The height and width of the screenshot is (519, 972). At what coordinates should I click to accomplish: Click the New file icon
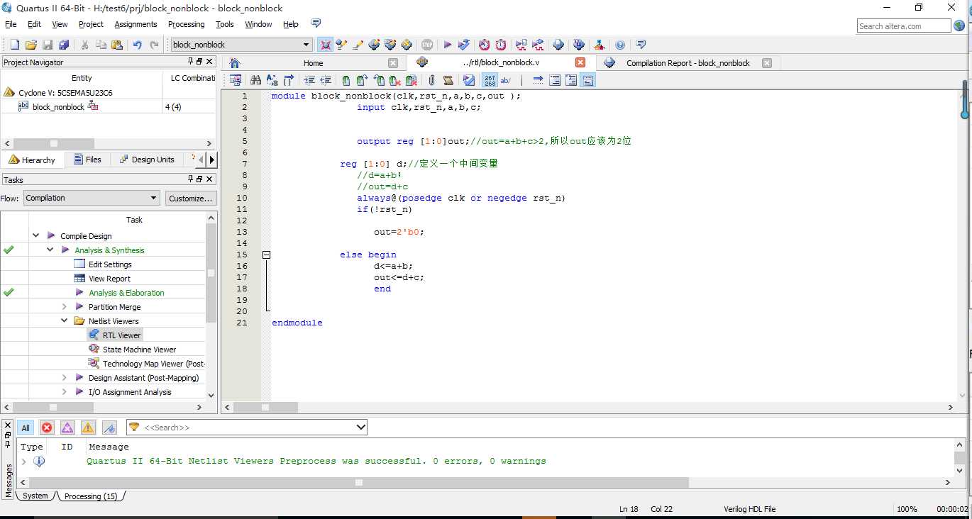tap(14, 45)
